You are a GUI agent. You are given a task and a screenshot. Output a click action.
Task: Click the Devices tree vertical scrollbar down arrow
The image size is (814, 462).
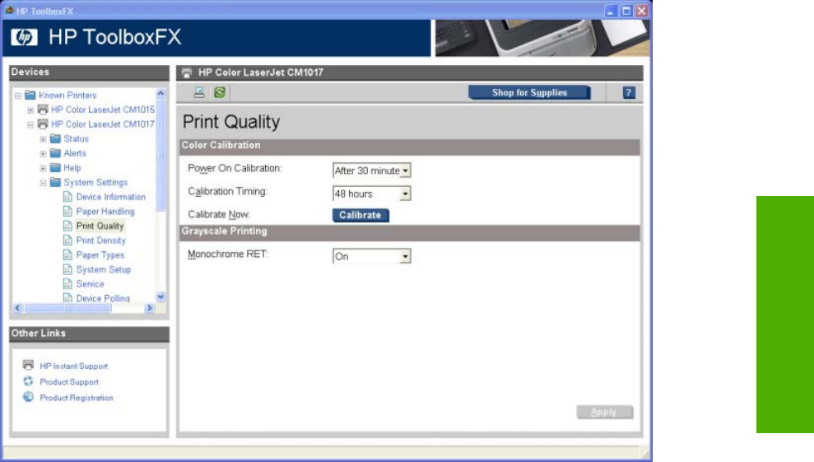coord(161,296)
